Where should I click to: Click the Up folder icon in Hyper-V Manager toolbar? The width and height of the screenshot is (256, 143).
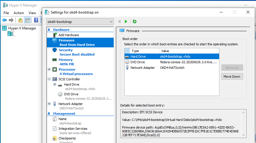(20, 20)
